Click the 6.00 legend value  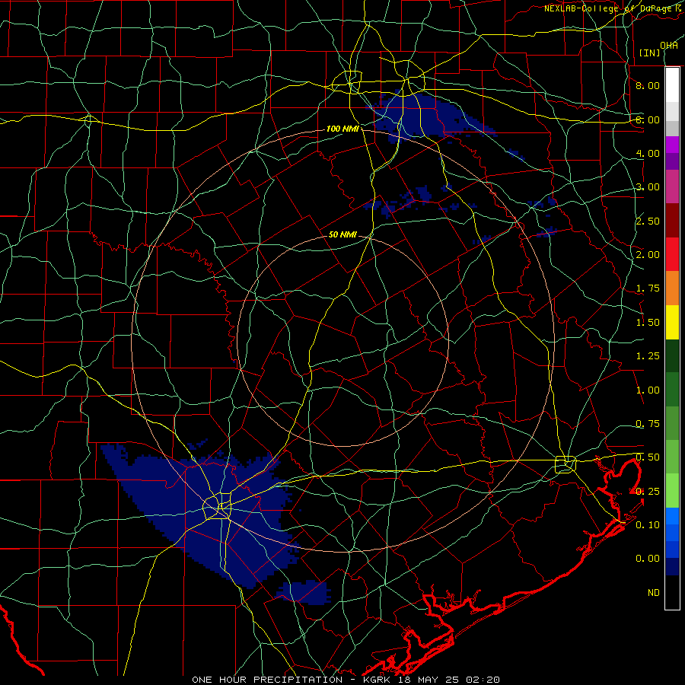pos(648,119)
